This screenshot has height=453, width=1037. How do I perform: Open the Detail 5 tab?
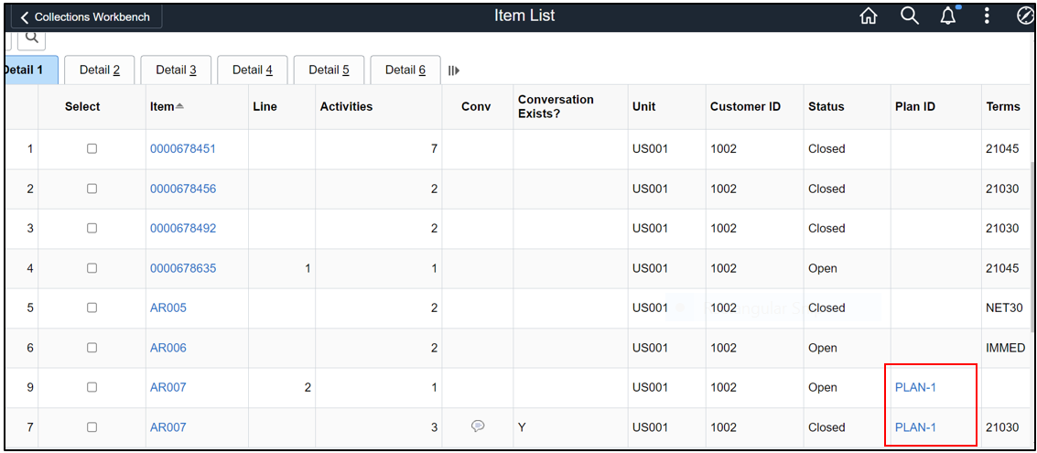coord(329,70)
